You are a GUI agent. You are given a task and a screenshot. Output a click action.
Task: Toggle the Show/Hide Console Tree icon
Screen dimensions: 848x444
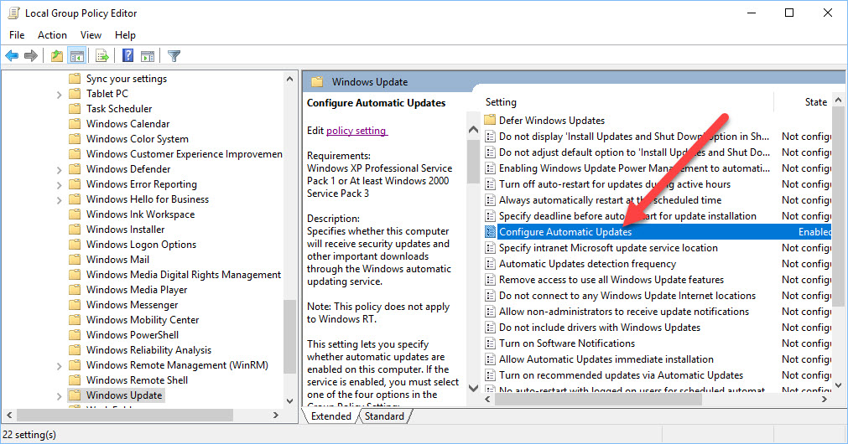[76, 56]
